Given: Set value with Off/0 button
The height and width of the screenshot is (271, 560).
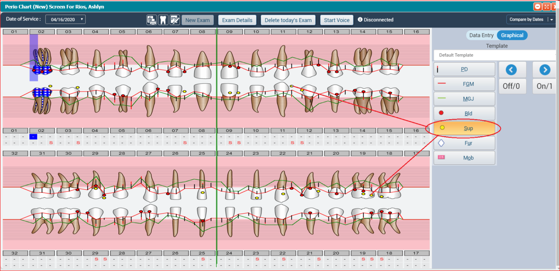Looking at the screenshot, I should point(511,86).
